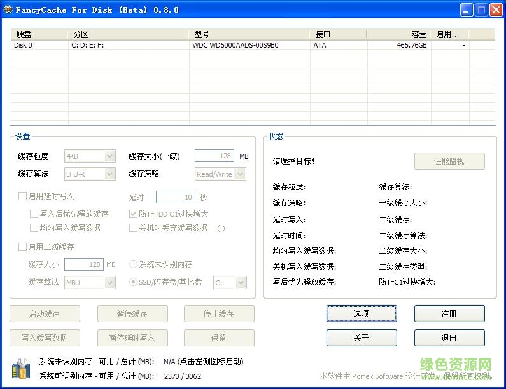The width and height of the screenshot is (506, 389).
Task: Enable the 启用延时写入 checkbox
Action: [x=23, y=196]
